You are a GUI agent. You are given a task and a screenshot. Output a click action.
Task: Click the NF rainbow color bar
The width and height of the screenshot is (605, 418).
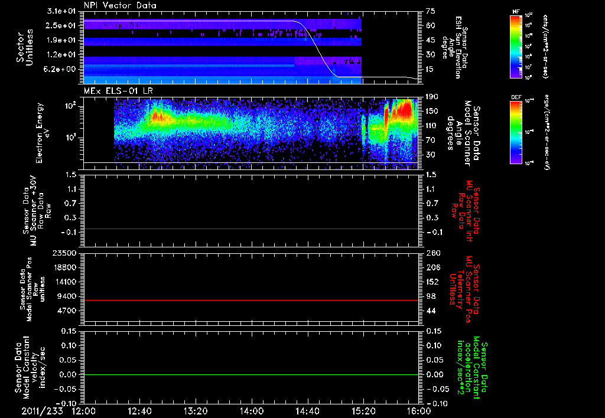(516, 46)
